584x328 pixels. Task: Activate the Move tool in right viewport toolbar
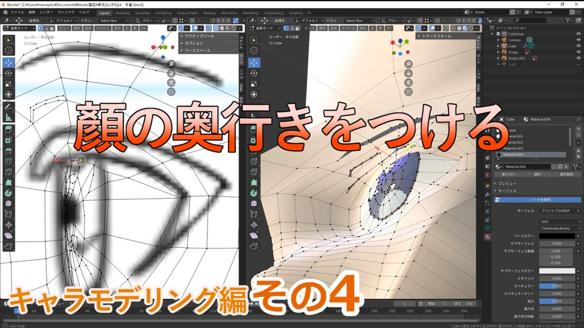pos(254,63)
